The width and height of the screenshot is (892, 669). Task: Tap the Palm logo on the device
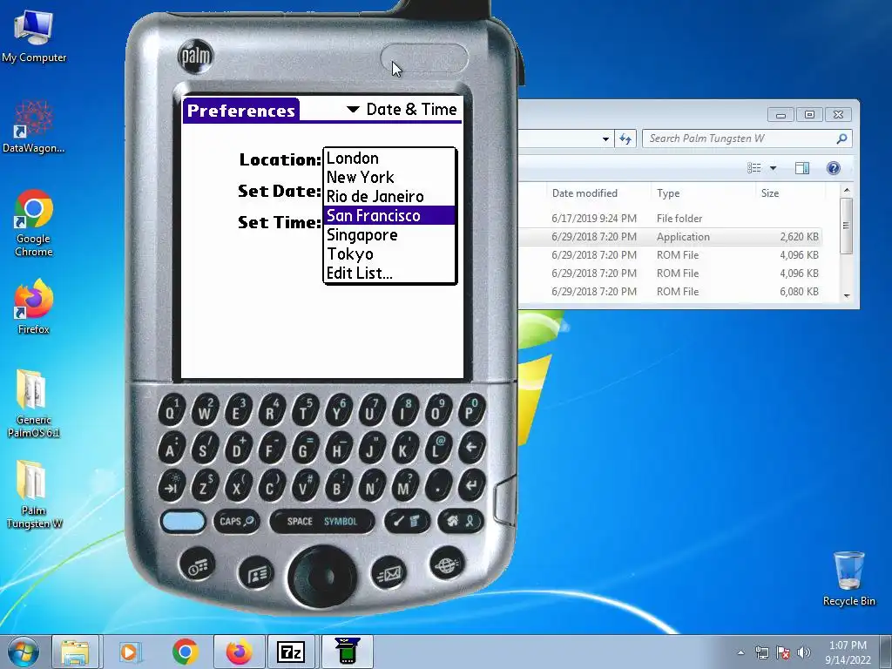tap(196, 56)
